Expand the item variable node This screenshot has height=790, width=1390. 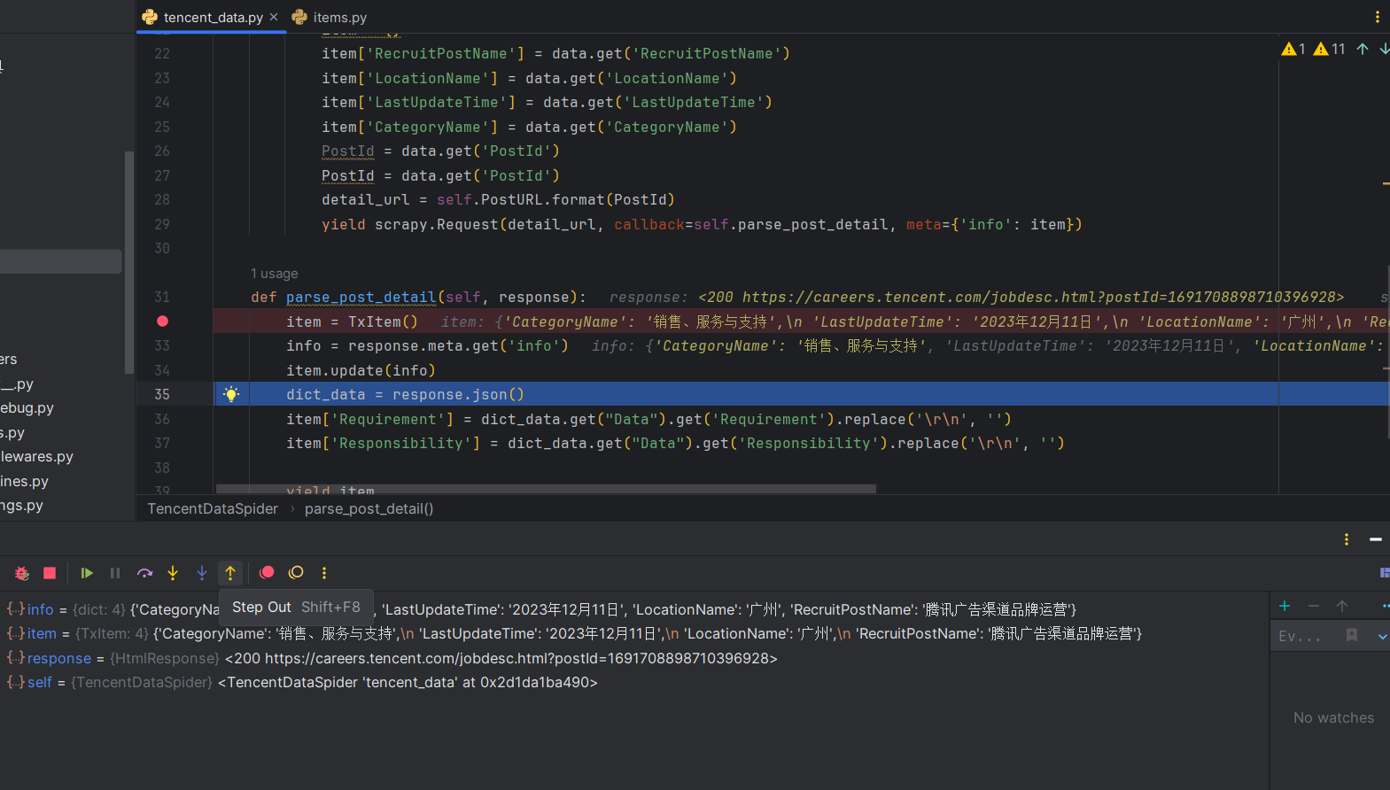tap(16, 633)
